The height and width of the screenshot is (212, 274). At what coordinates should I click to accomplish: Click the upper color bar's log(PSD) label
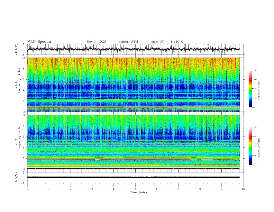point(259,90)
